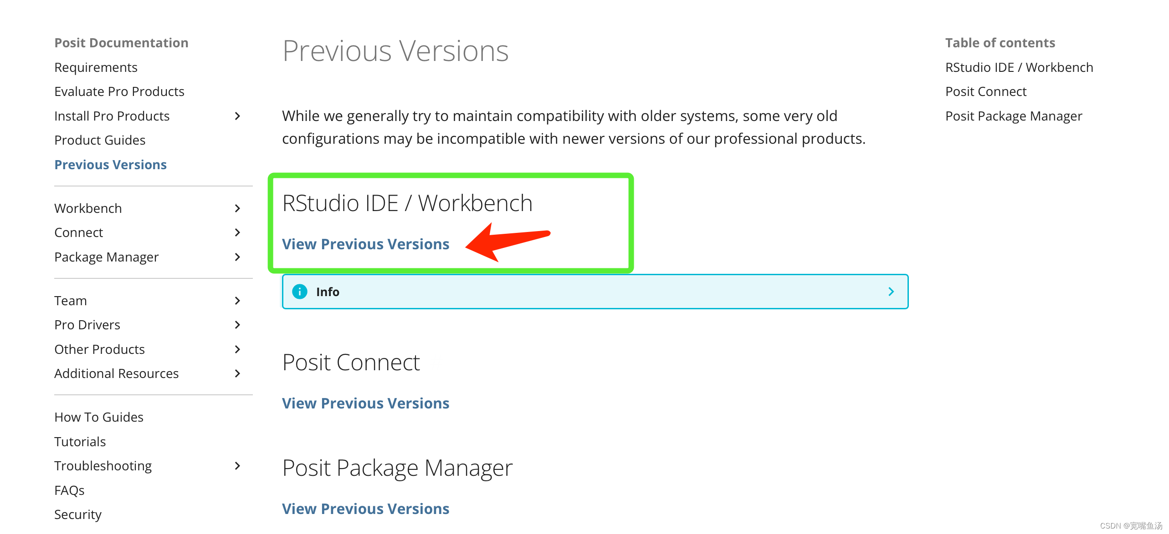Expand Pro Drivers chevron
Screen dimensions: 1169x534
tap(237, 325)
